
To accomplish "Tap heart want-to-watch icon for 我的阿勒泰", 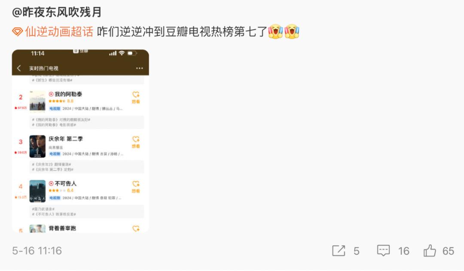I will coord(136,95).
